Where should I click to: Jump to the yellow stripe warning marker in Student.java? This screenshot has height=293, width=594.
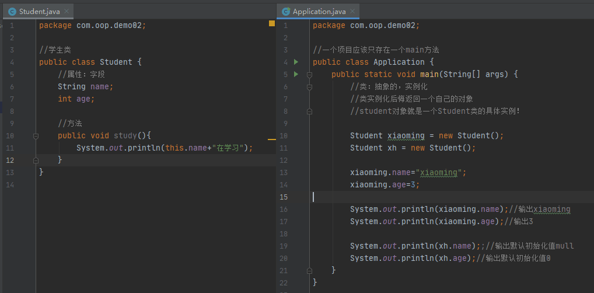tap(271, 139)
